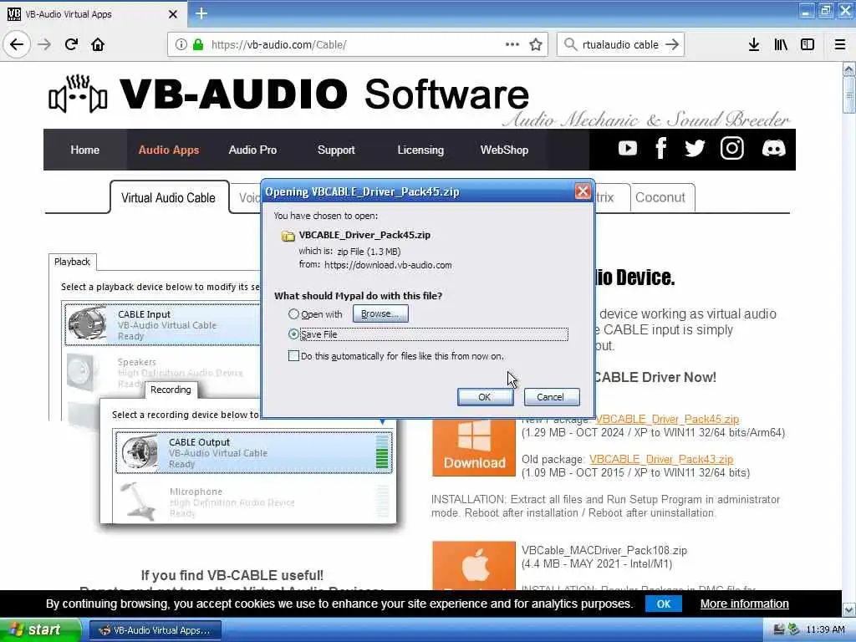Click Browse to choose an application
Viewport: 856px width, 642px height.
[x=380, y=313]
